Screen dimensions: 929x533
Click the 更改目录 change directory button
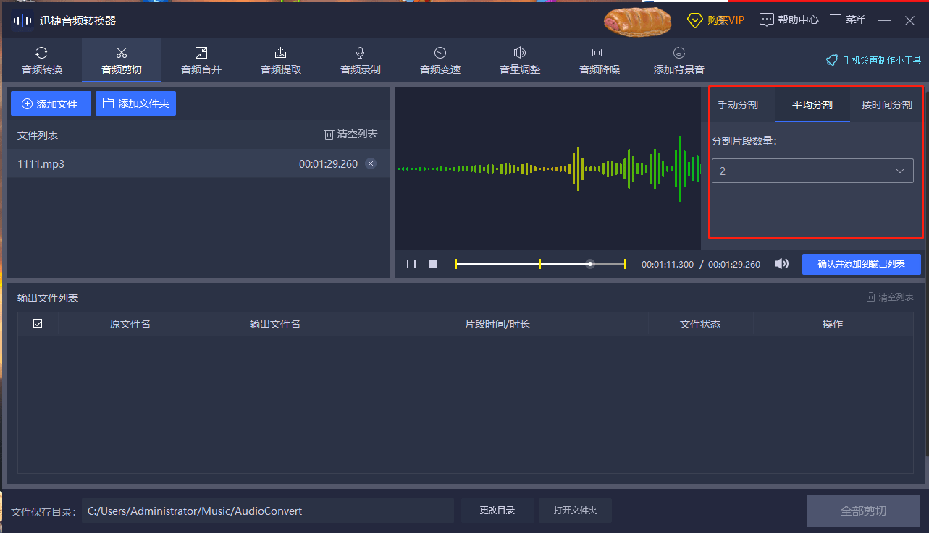(497, 511)
